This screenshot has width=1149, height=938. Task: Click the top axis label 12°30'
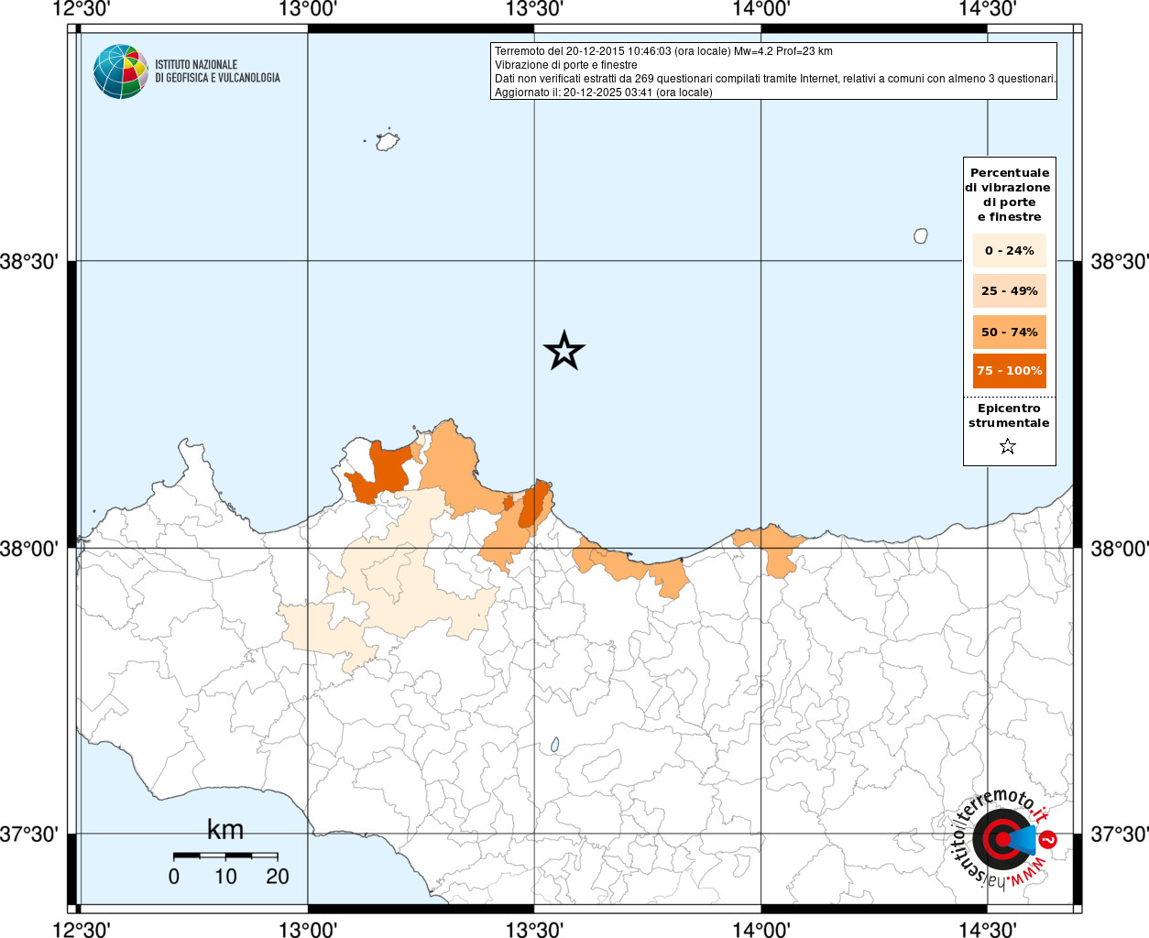tap(82, 9)
